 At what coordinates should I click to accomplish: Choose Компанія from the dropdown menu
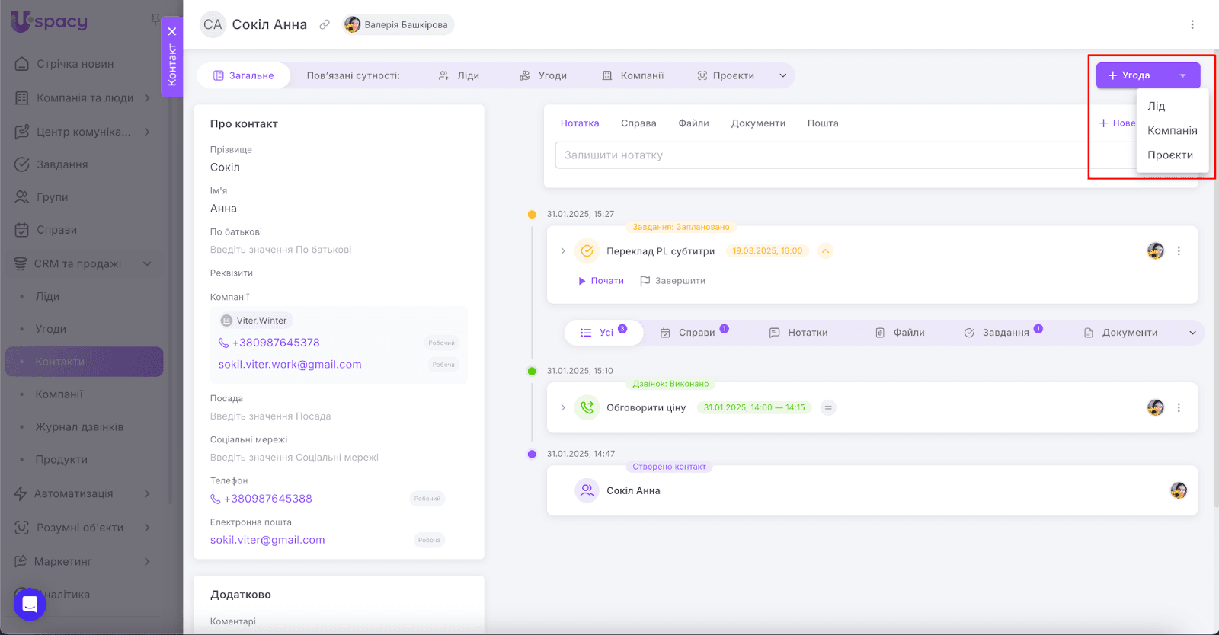click(1173, 131)
